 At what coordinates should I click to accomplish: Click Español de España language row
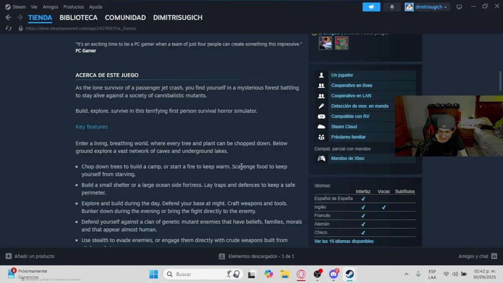(365, 198)
